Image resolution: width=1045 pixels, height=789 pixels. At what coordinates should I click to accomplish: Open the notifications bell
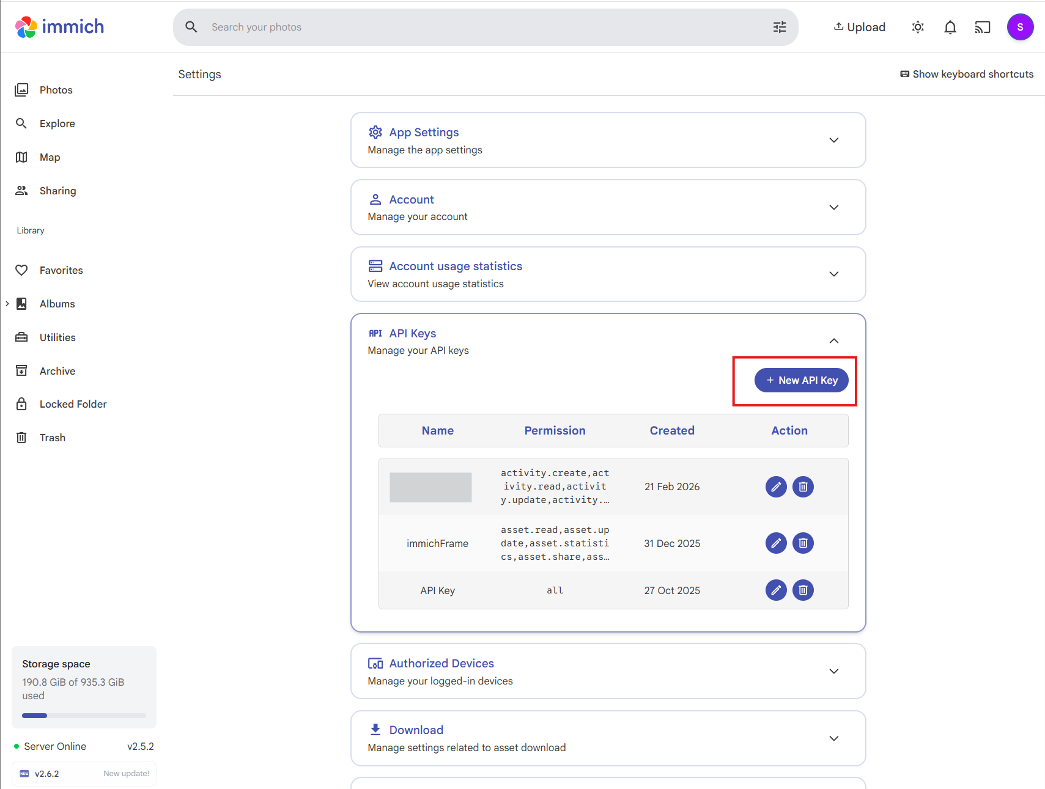(950, 27)
